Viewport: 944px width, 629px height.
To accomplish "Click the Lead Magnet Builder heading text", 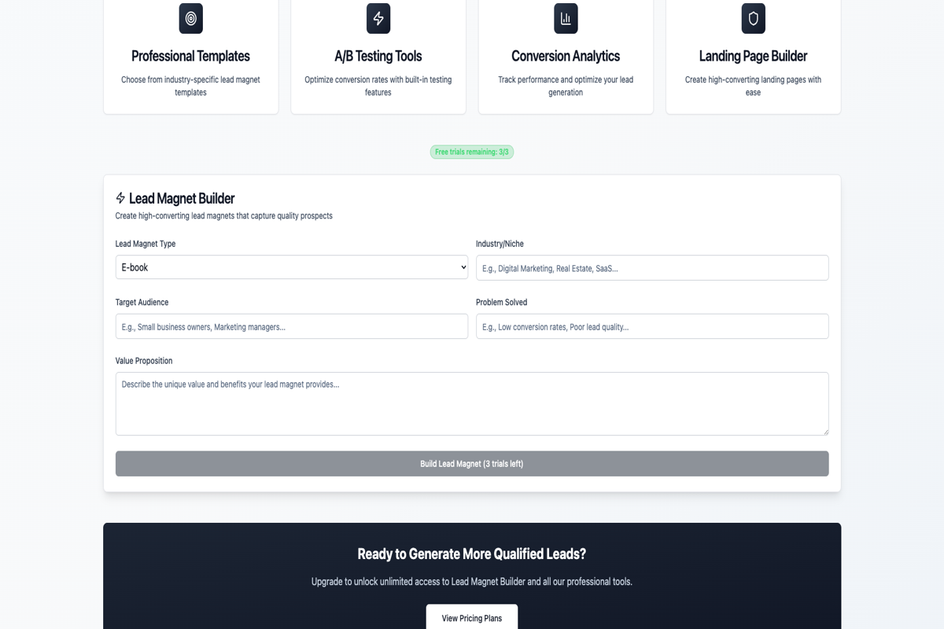I will 182,198.
